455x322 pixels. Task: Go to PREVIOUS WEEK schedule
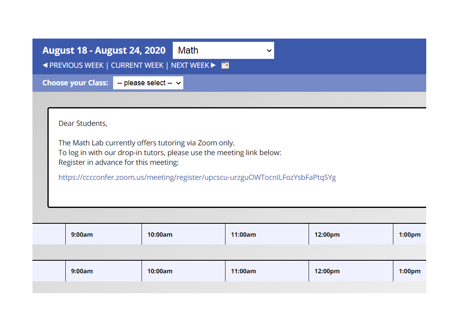click(x=76, y=65)
